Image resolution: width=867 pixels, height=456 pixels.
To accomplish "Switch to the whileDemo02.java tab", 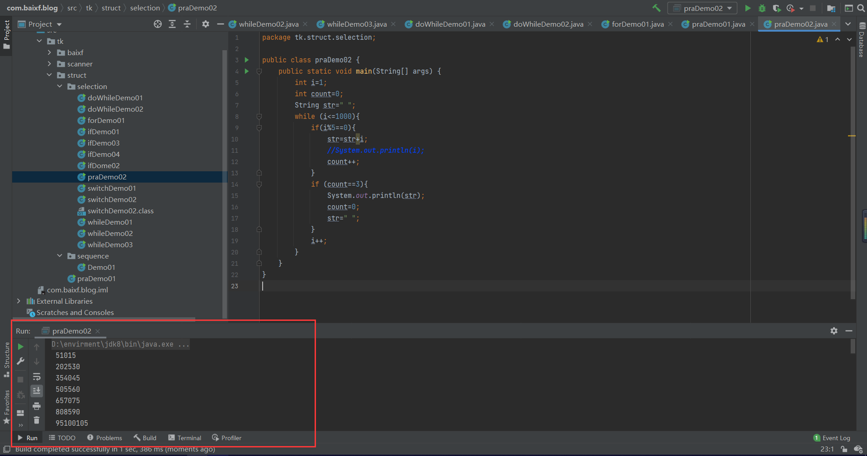I will (269, 24).
